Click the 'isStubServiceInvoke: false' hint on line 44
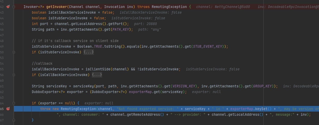This screenshot has height=125, width=319. click(138, 18)
